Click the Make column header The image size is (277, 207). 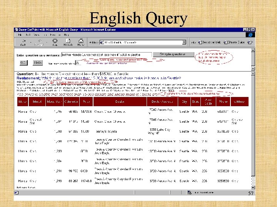coord(23,102)
